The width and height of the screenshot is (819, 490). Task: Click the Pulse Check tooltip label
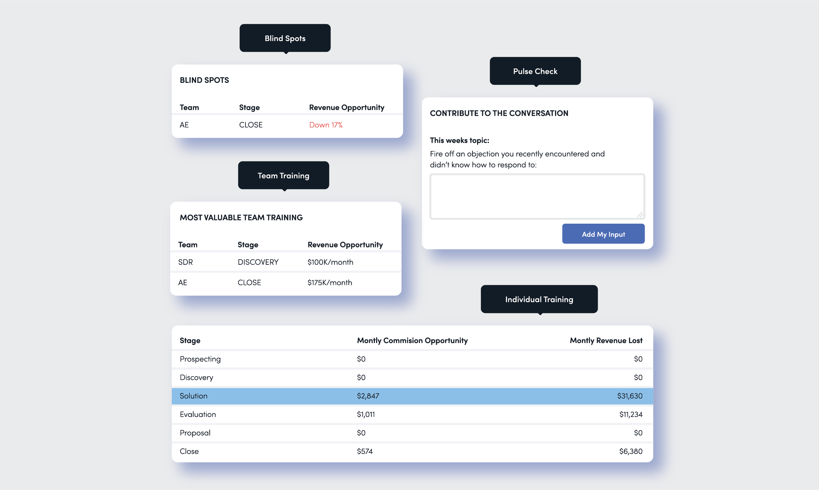click(x=535, y=71)
